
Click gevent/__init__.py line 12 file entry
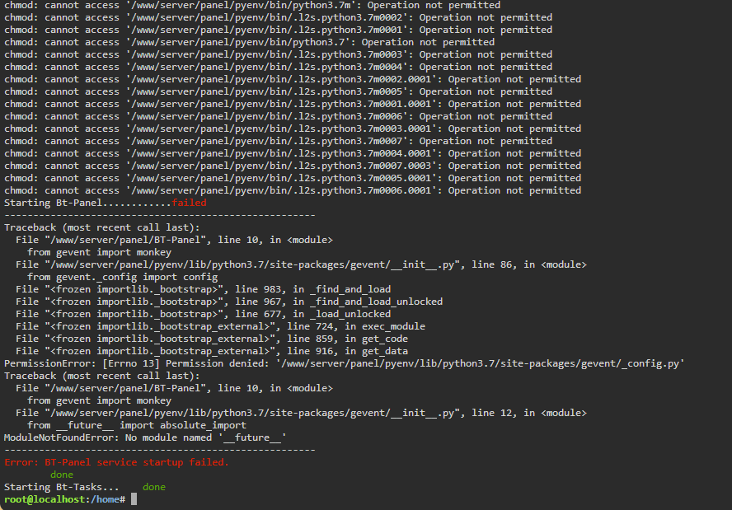[301, 413]
